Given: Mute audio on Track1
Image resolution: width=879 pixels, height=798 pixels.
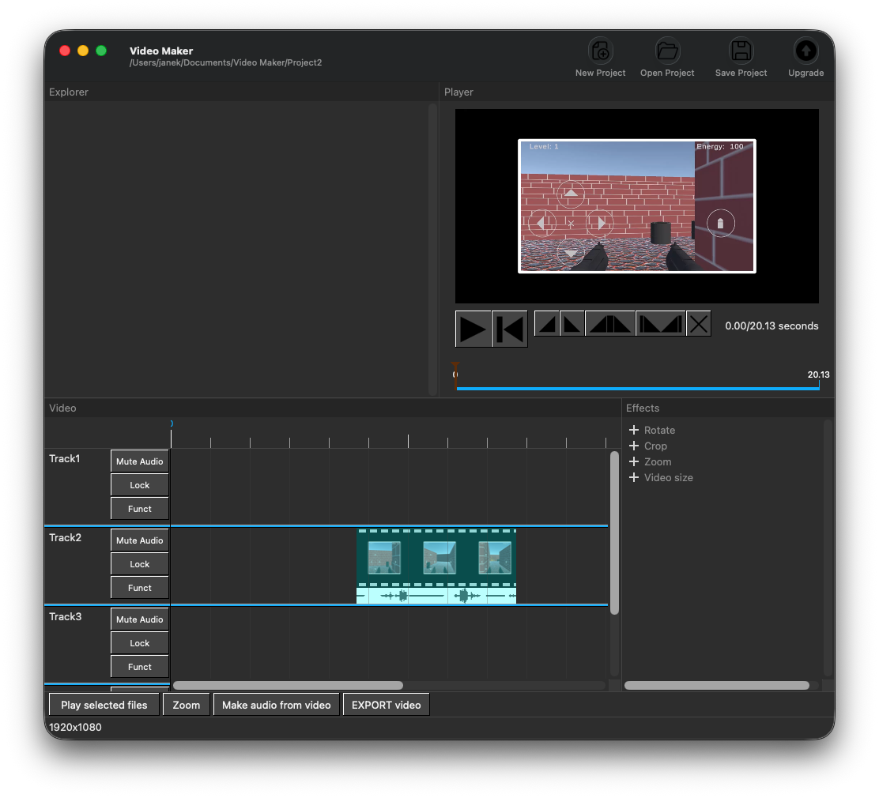Looking at the screenshot, I should coord(140,461).
